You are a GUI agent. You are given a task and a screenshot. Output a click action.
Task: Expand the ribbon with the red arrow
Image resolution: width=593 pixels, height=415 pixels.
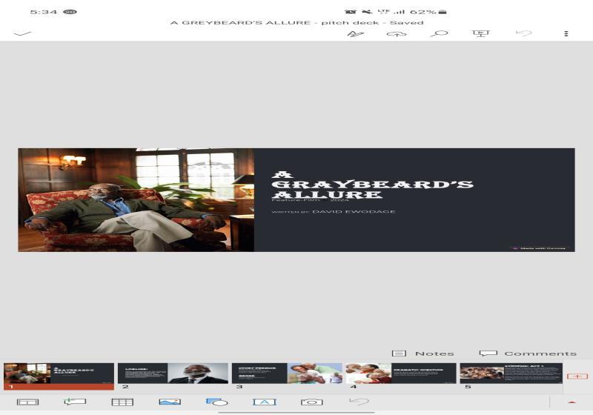pyautogui.click(x=572, y=402)
